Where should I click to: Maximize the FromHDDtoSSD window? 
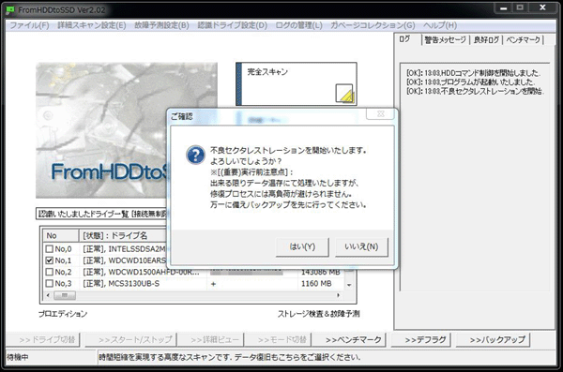[x=520, y=7]
